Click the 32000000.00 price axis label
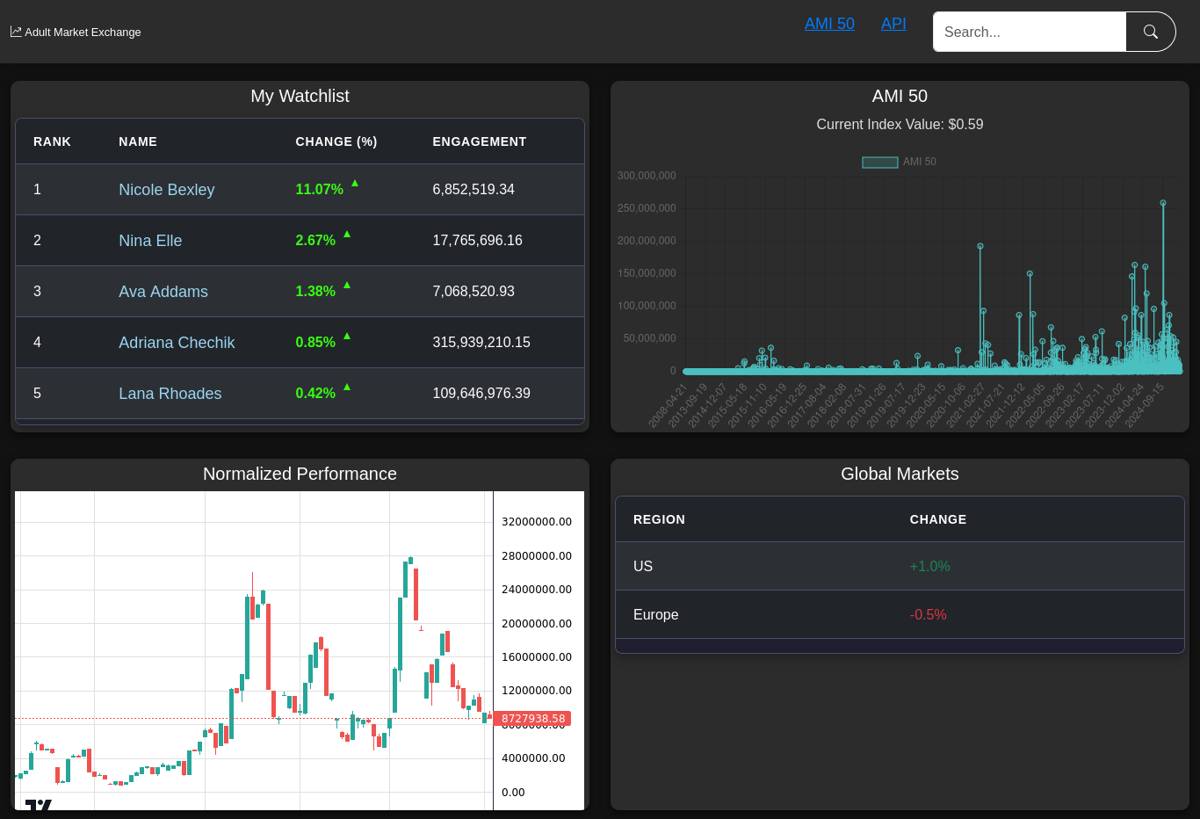1200x819 pixels. pos(537,522)
